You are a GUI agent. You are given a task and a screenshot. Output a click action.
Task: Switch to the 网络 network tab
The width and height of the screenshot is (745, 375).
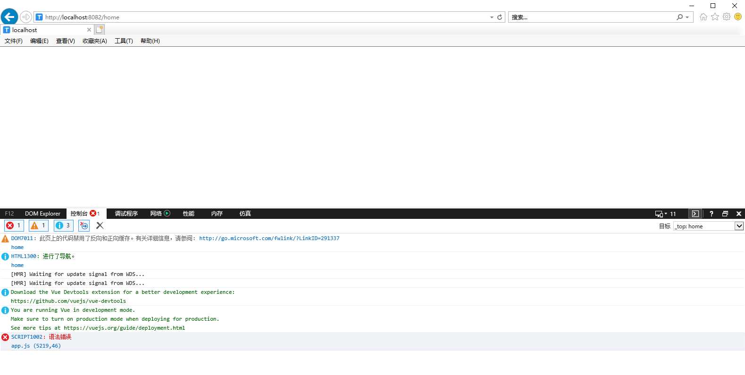(x=156, y=214)
